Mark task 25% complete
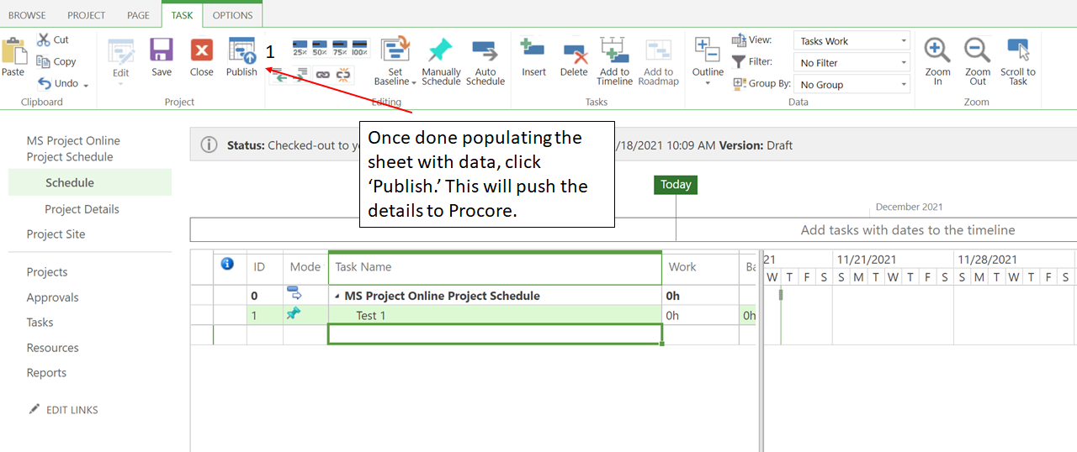This screenshot has width=1077, height=452. [300, 46]
